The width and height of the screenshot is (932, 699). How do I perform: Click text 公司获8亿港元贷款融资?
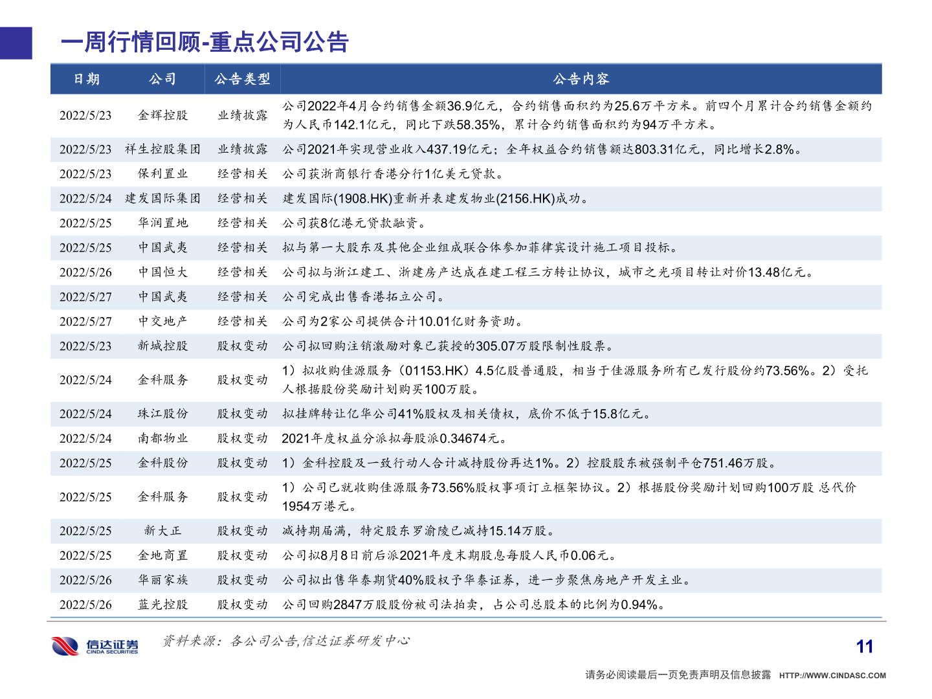[x=354, y=223]
